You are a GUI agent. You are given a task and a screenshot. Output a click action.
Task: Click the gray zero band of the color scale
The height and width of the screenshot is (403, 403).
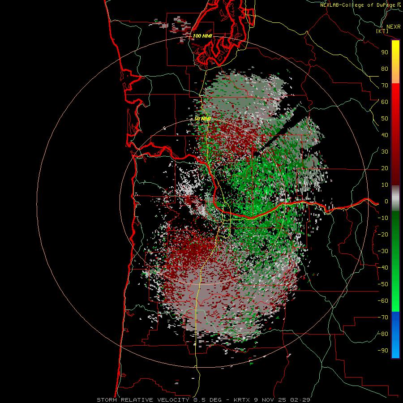(395, 198)
